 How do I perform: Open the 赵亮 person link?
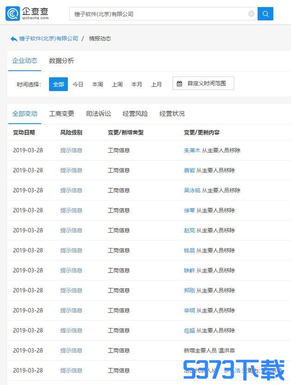pyautogui.click(x=189, y=230)
